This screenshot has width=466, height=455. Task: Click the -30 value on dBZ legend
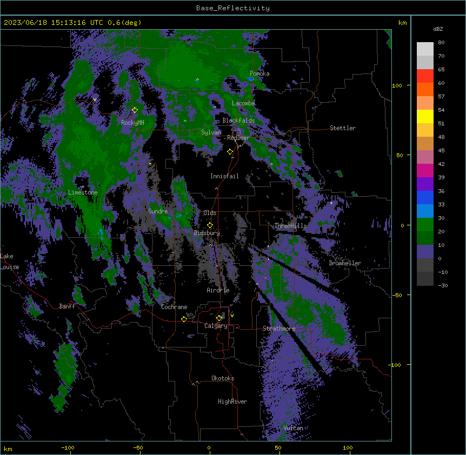point(443,285)
